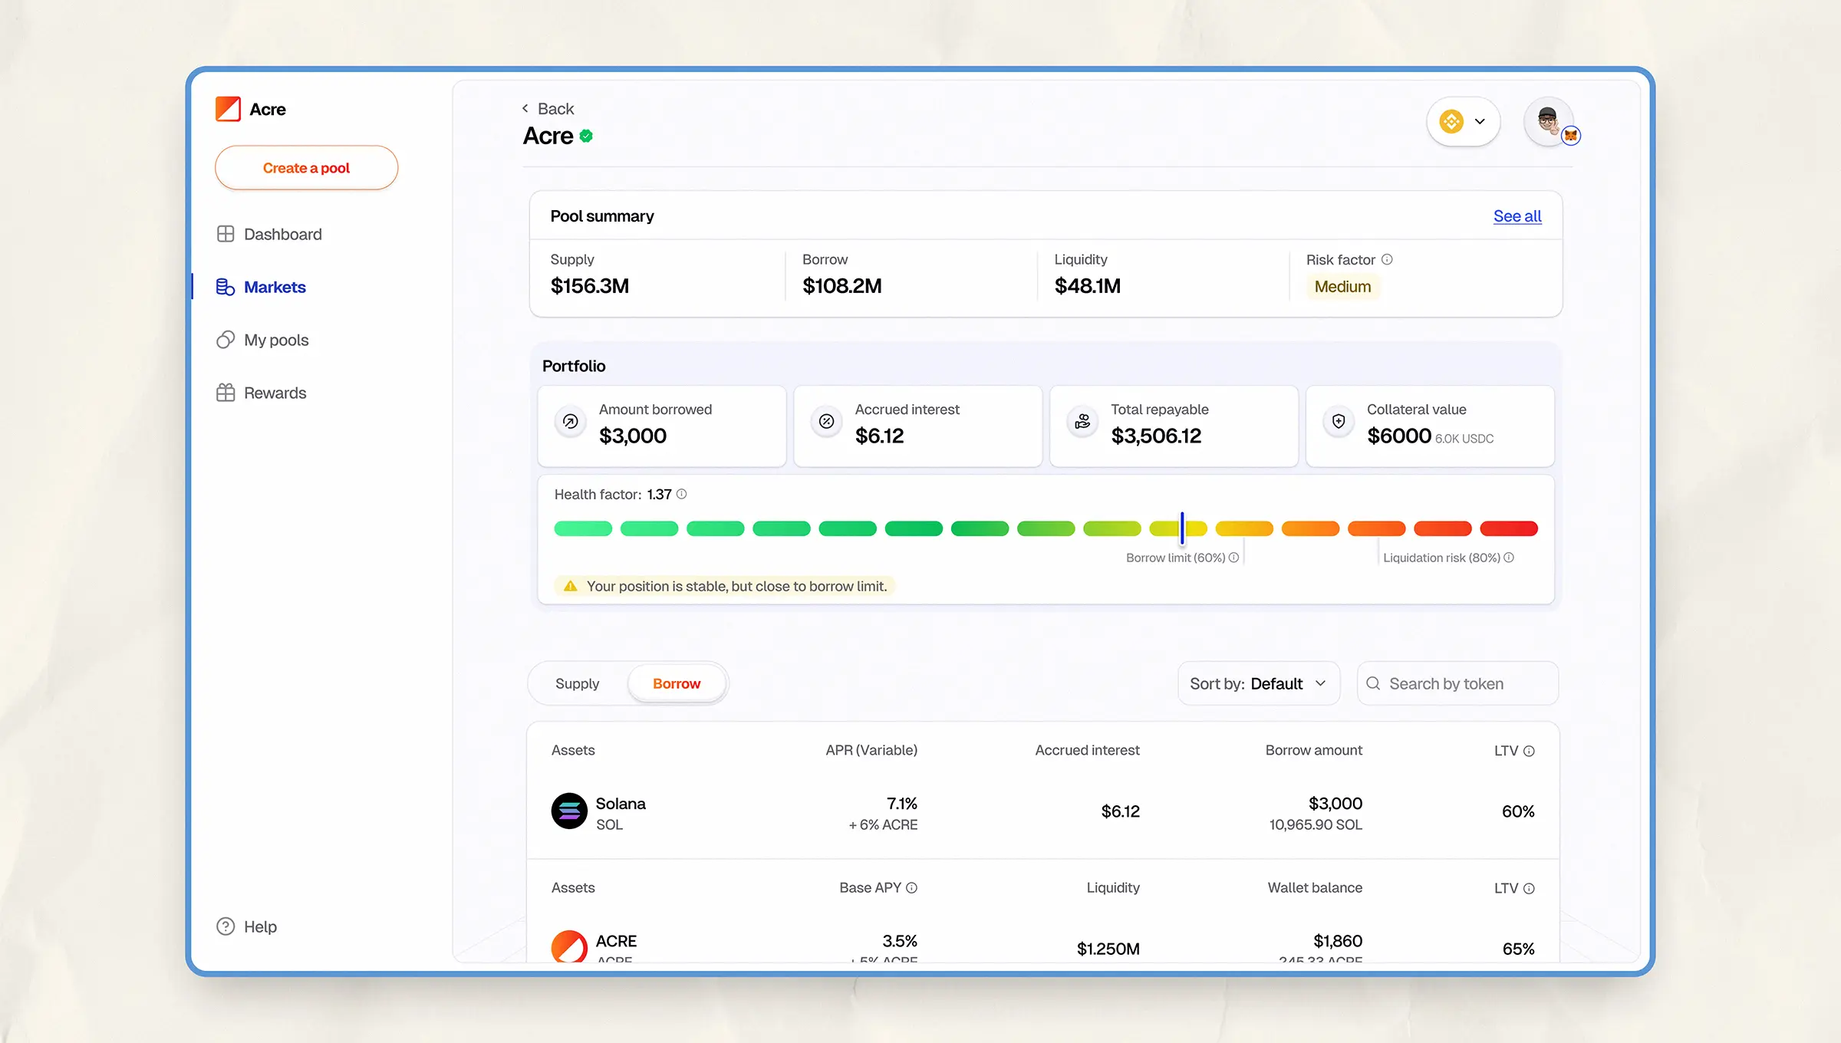Click the Solana token logo
1841x1043 pixels.
pos(569,811)
